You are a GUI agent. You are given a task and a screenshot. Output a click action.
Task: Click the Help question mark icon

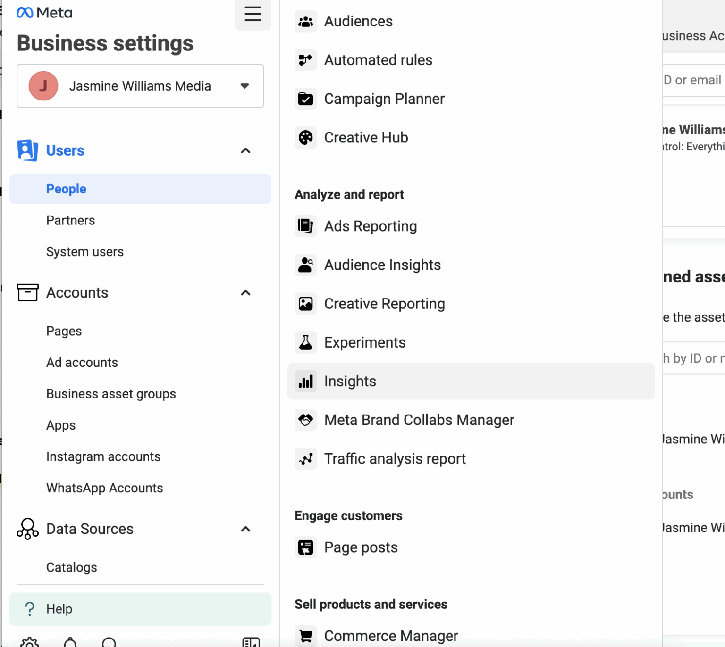point(30,609)
